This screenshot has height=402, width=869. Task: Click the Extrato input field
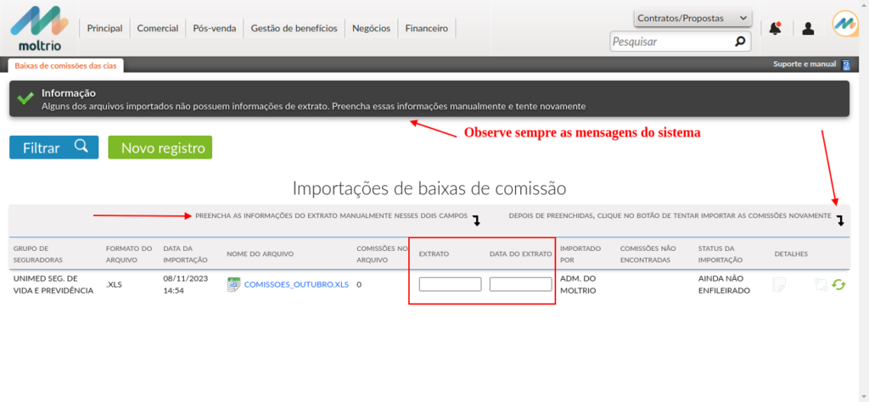point(450,284)
